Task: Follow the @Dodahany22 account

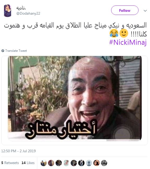Action: pyautogui.click(x=125, y=10)
